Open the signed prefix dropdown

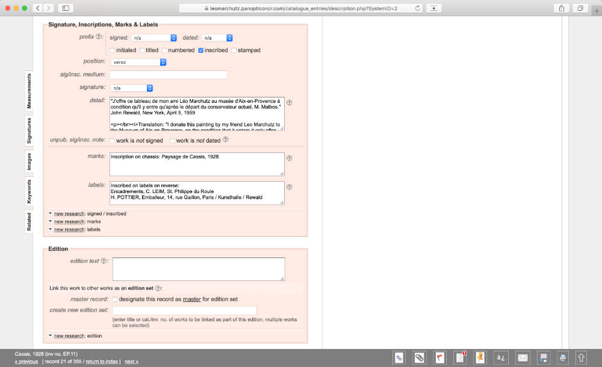pyautogui.click(x=154, y=38)
